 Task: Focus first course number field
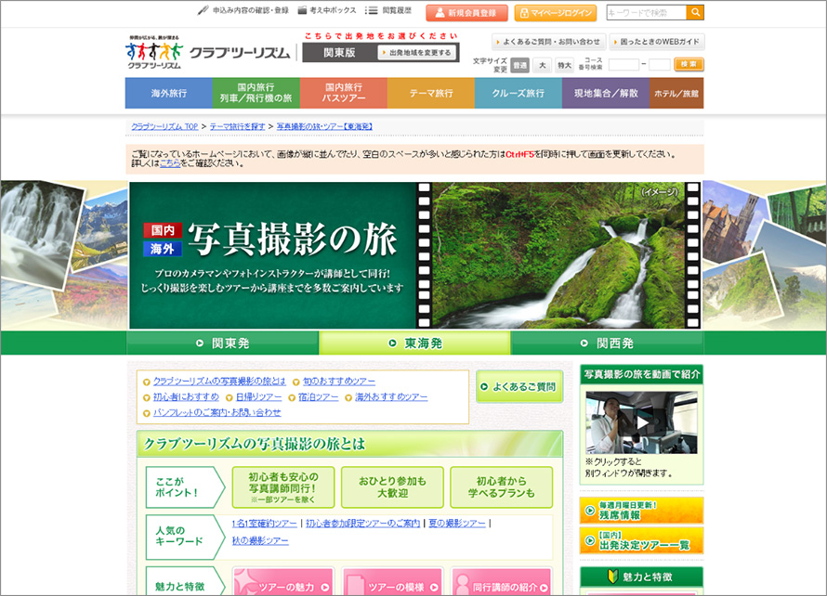(x=624, y=65)
